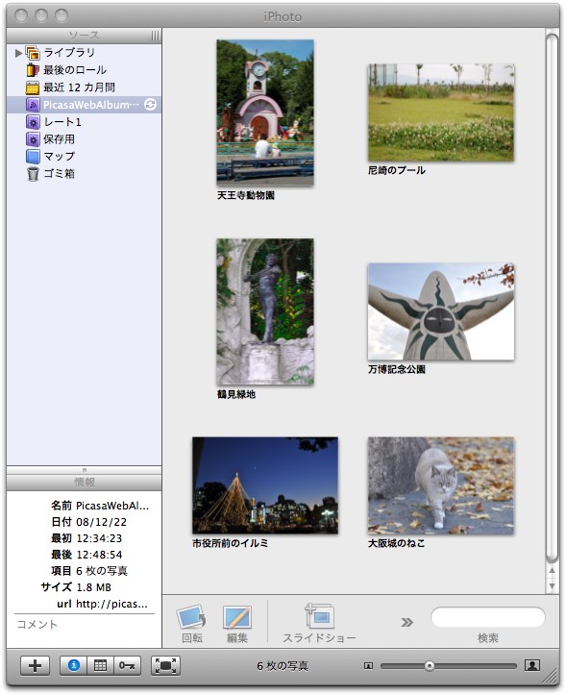The height and width of the screenshot is (695, 566).
Task: Start the slideshow (スライドショー) icon
Action: pos(320,616)
